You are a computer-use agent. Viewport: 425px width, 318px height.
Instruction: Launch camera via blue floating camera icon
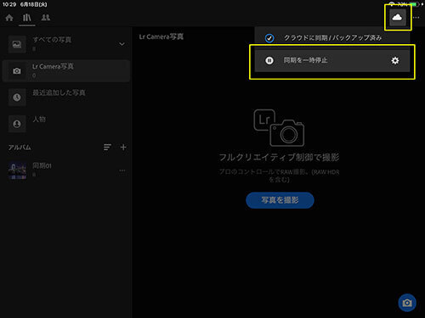(x=407, y=303)
